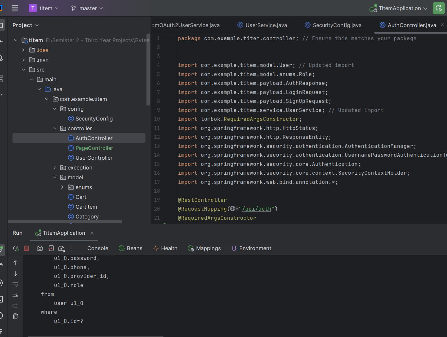Expand the .idea folder
447x337 pixels.
(x=24, y=50)
